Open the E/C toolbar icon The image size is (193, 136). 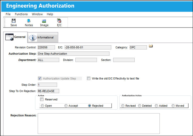coord(59,21)
